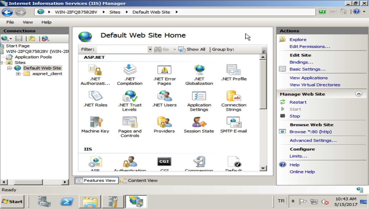Open .NET Globalization feature
This screenshot has width=369, height=209.
click(199, 75)
